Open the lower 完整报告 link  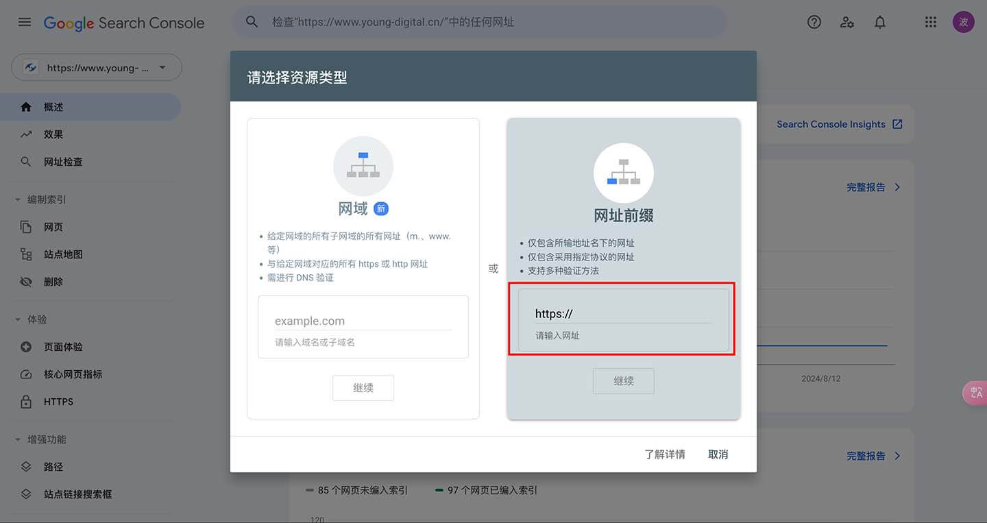[874, 456]
